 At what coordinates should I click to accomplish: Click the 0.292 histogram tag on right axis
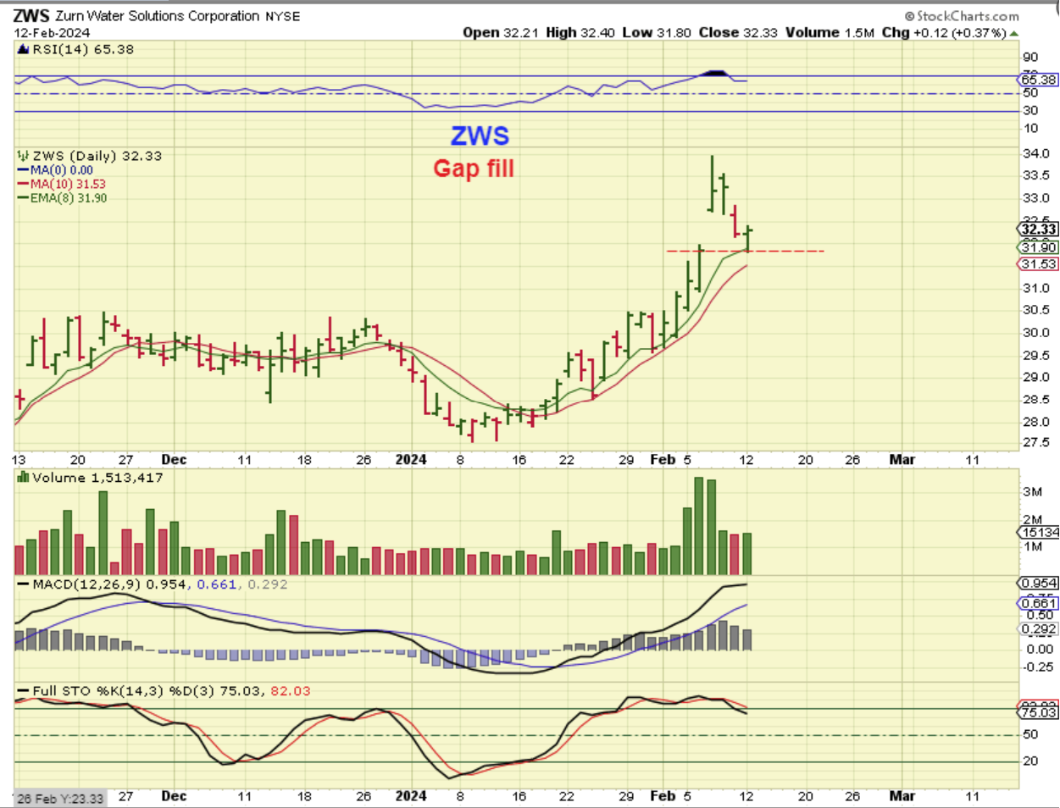click(1039, 629)
